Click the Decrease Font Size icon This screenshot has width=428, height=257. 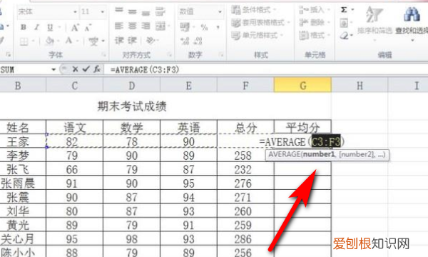click(88, 28)
